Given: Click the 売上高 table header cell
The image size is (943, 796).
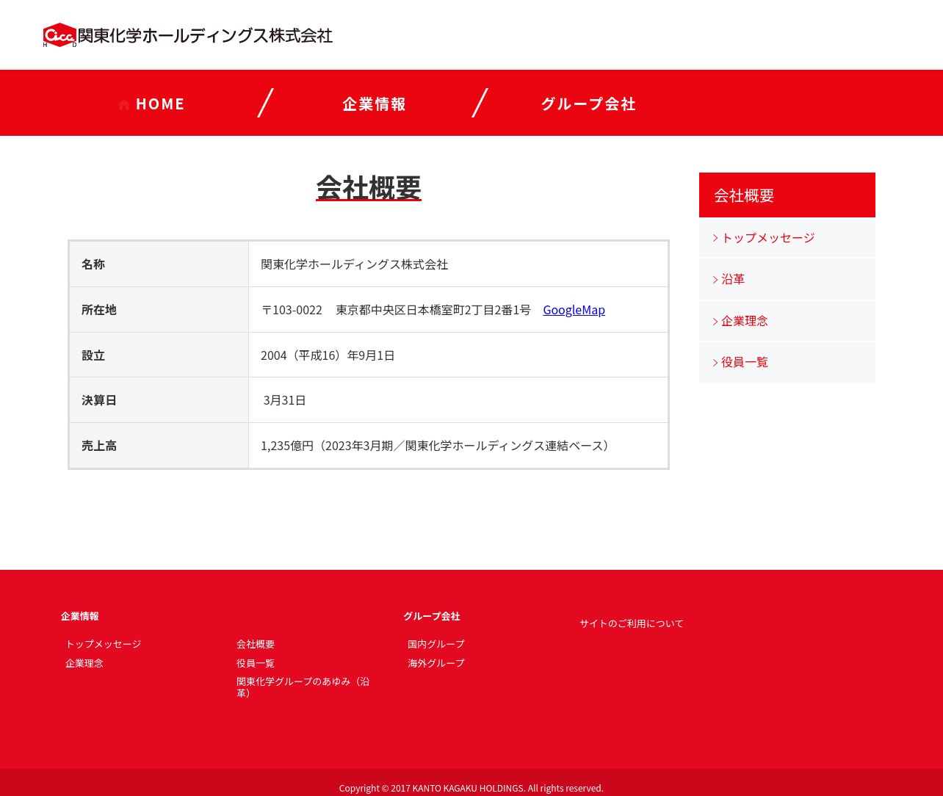Looking at the screenshot, I should point(159,446).
